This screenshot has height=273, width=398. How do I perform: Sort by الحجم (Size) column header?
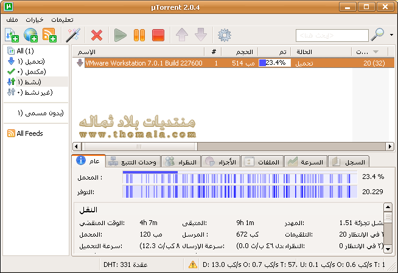coord(240,52)
